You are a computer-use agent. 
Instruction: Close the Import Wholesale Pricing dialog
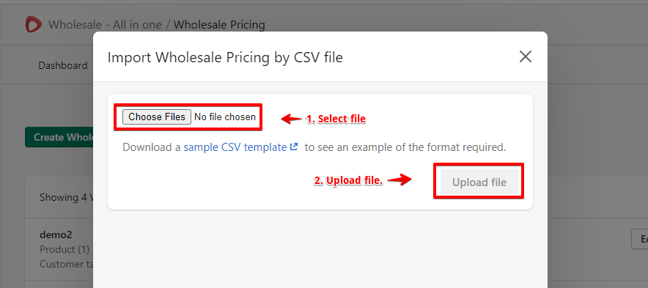pos(526,56)
